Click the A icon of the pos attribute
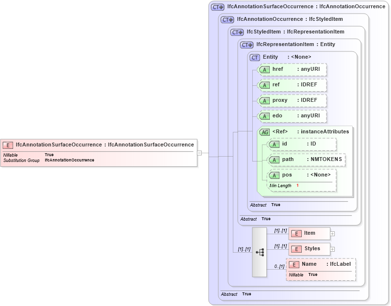Screen dimensions: 391x306 pos(274,175)
